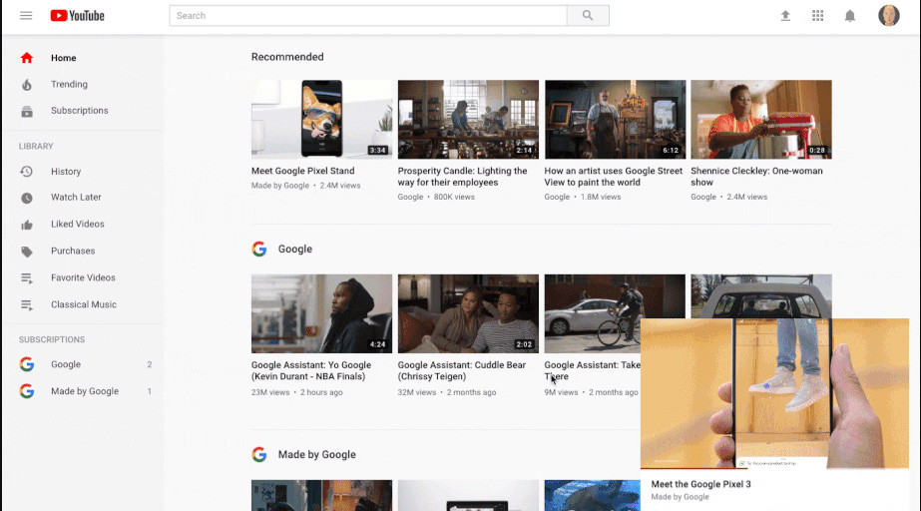Click the Watch Later clock icon

pos(26,198)
